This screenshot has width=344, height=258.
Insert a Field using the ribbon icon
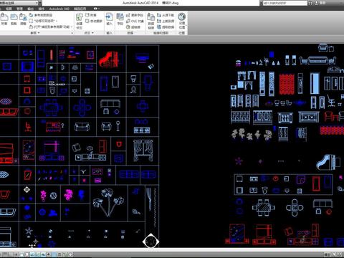(x=120, y=19)
